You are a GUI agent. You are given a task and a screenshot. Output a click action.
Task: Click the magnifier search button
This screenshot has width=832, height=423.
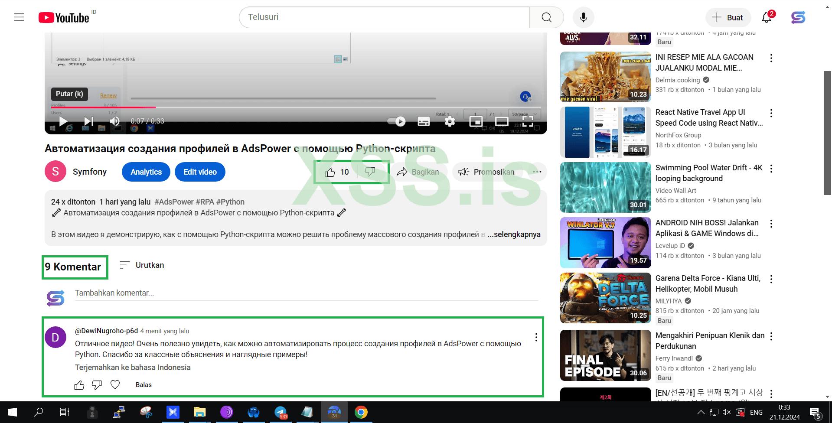pyautogui.click(x=546, y=17)
